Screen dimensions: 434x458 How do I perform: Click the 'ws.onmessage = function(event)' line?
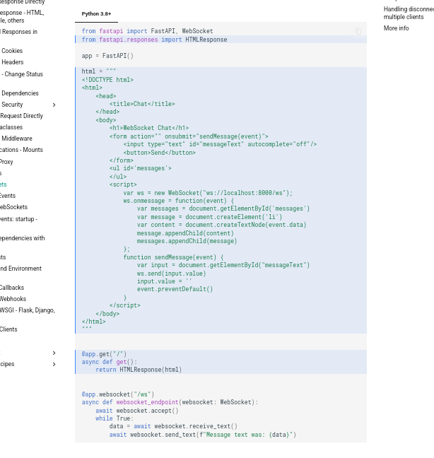click(178, 201)
